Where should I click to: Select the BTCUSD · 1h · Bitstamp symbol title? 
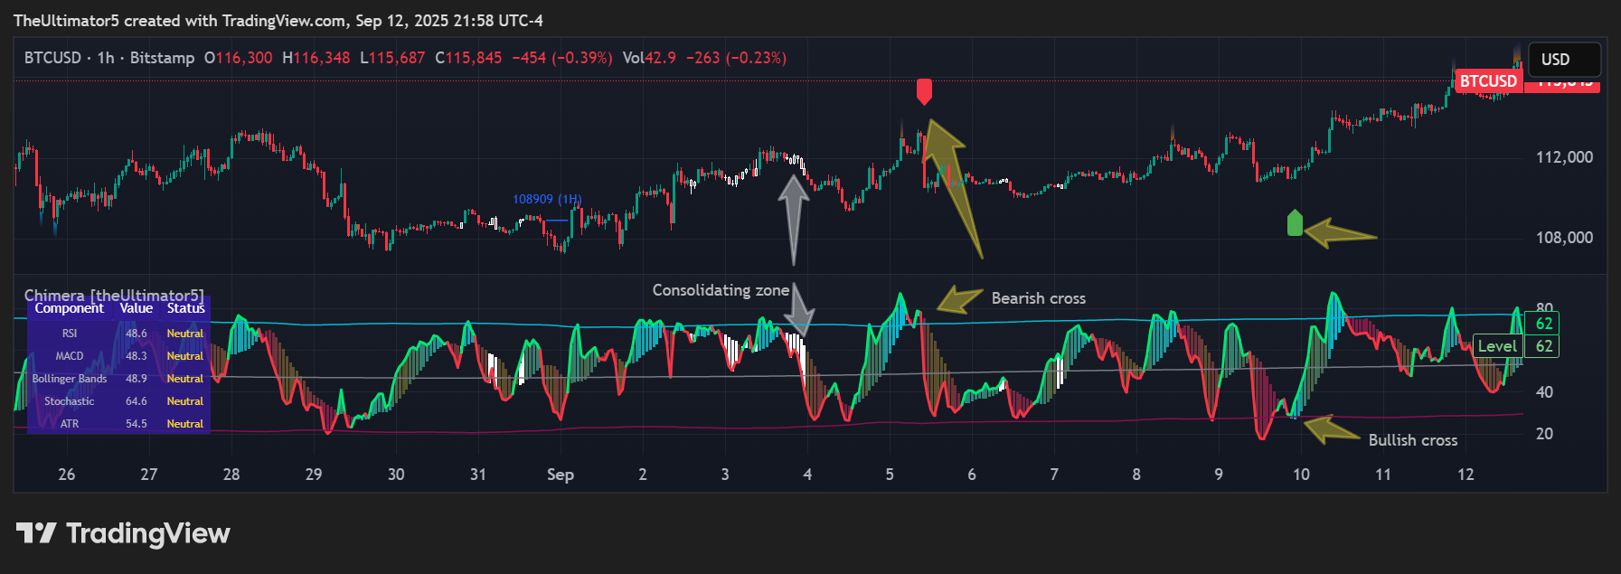109,58
